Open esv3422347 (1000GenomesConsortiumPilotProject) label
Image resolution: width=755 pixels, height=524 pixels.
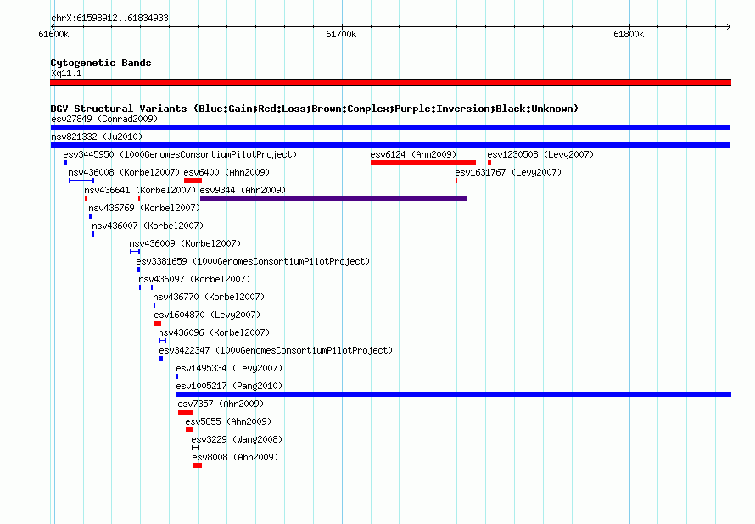(x=276, y=350)
